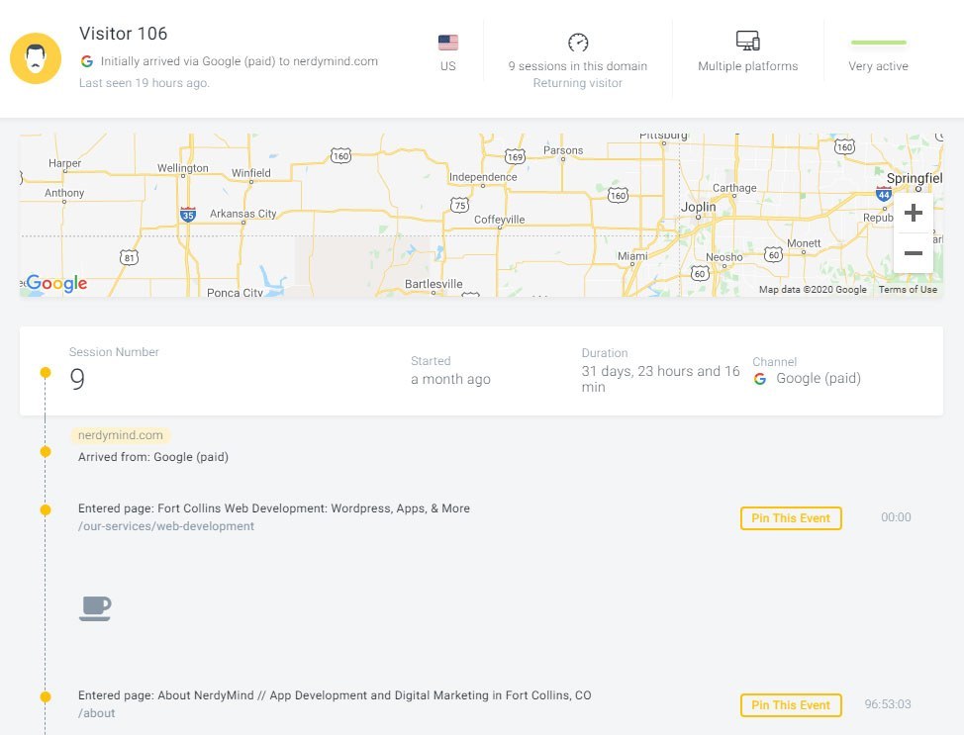Select the About page timeline marker
This screenshot has height=735, width=964.
(46, 696)
